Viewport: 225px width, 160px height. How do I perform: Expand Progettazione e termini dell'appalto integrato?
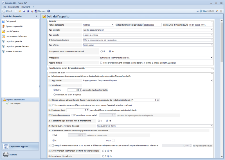pyautogui.click(x=212, y=68)
